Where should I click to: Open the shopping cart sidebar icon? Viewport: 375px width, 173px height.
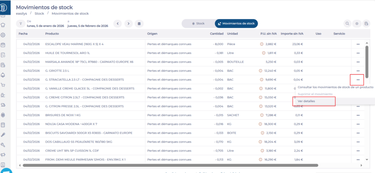[3, 85]
